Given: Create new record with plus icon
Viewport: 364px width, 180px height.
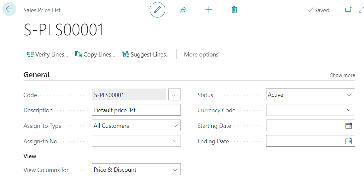Looking at the screenshot, I should click(209, 10).
